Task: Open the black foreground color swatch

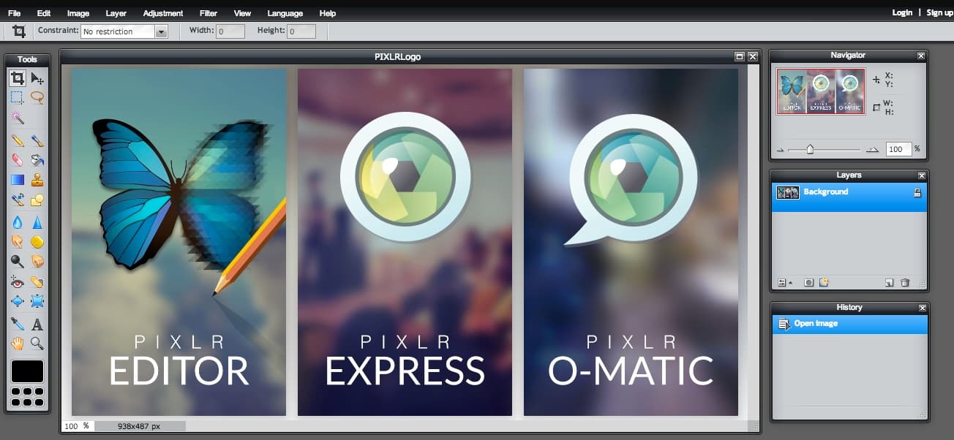Action: click(27, 371)
